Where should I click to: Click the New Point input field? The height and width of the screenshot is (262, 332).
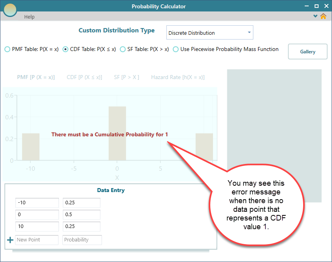coord(37,240)
